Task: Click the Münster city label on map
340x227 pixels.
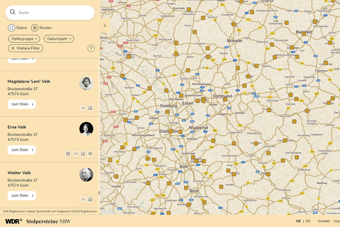Action: (x=235, y=41)
